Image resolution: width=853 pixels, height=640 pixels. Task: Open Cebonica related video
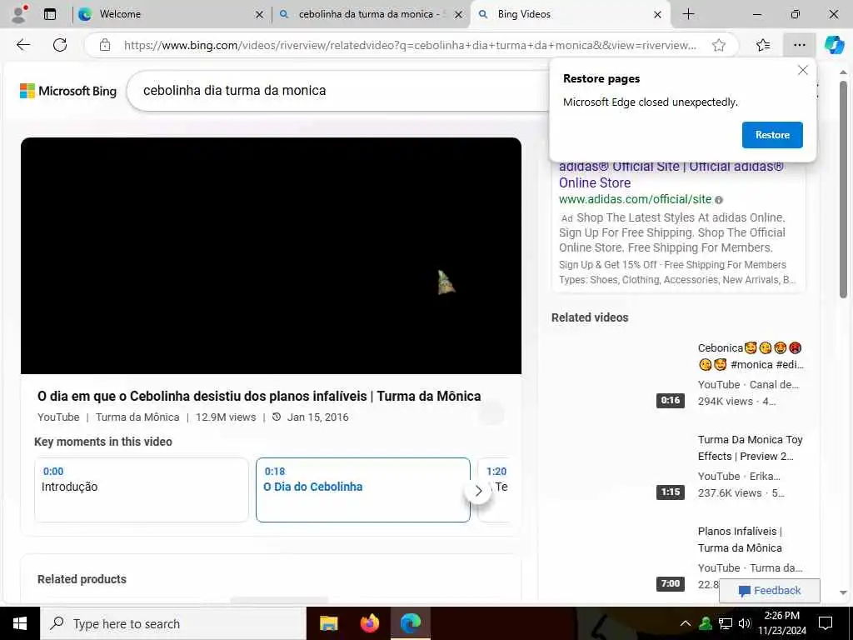[751, 356]
